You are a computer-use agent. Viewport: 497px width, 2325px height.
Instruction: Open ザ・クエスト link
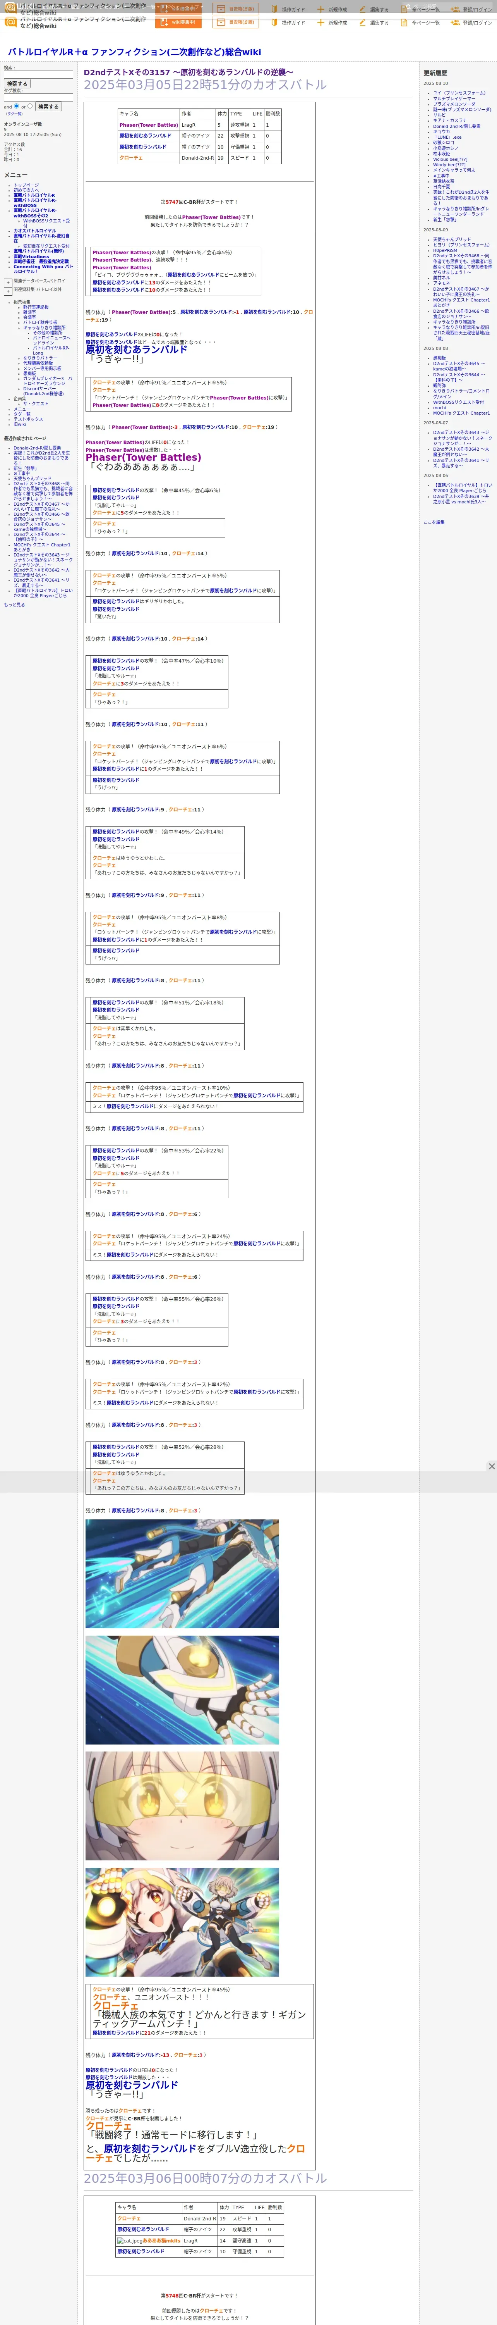click(x=36, y=403)
